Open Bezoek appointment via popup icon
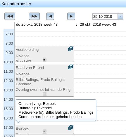 [70, 128]
